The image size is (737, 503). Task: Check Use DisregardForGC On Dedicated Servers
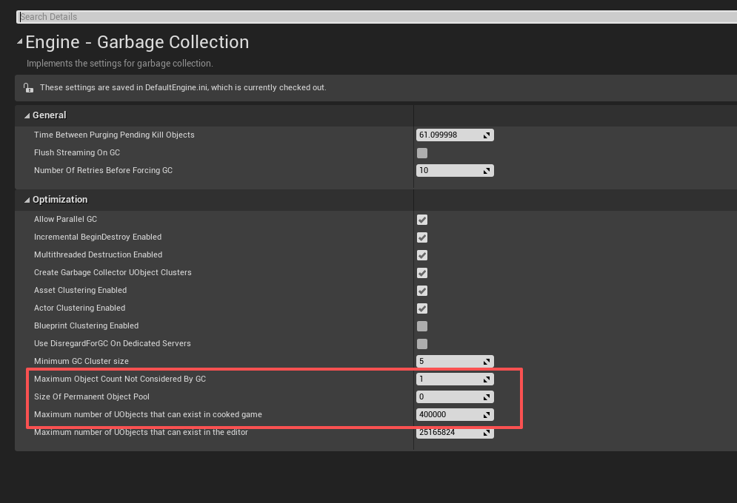click(x=422, y=344)
